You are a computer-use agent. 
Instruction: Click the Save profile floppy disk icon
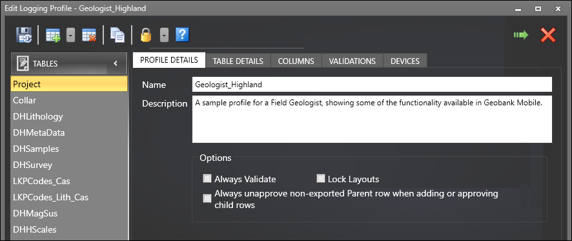click(24, 35)
